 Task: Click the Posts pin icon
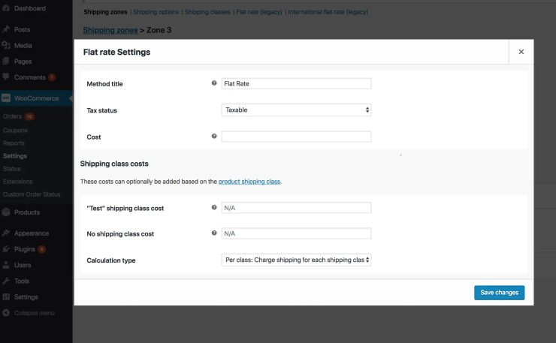(6, 29)
